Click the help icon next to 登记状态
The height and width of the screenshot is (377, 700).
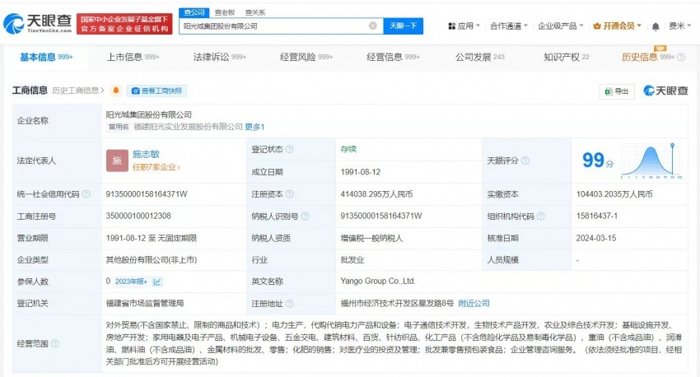[x=290, y=149]
